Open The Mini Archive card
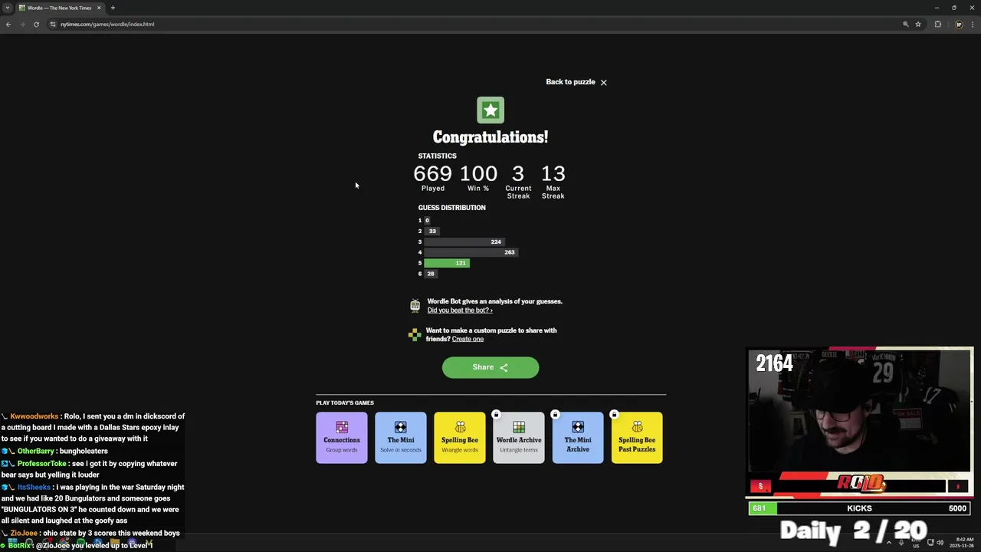The image size is (981, 552). 578,438
